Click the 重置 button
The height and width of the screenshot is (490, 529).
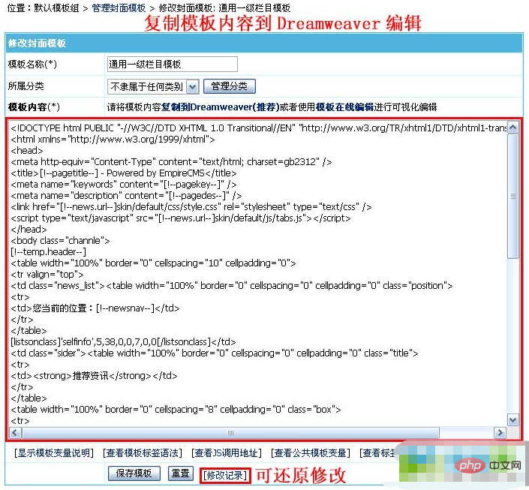pos(181,473)
